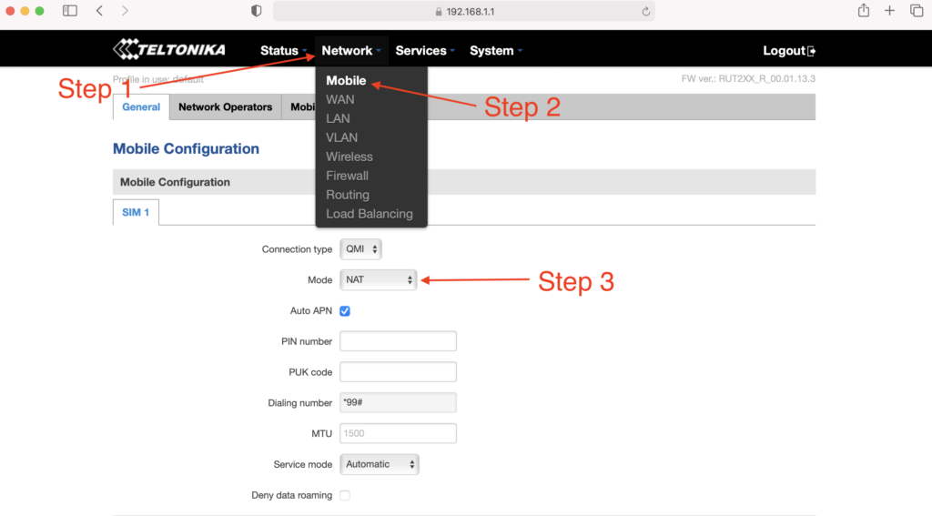Open a new tab with plus icon
Screen dimensions: 932x516
[x=889, y=11]
